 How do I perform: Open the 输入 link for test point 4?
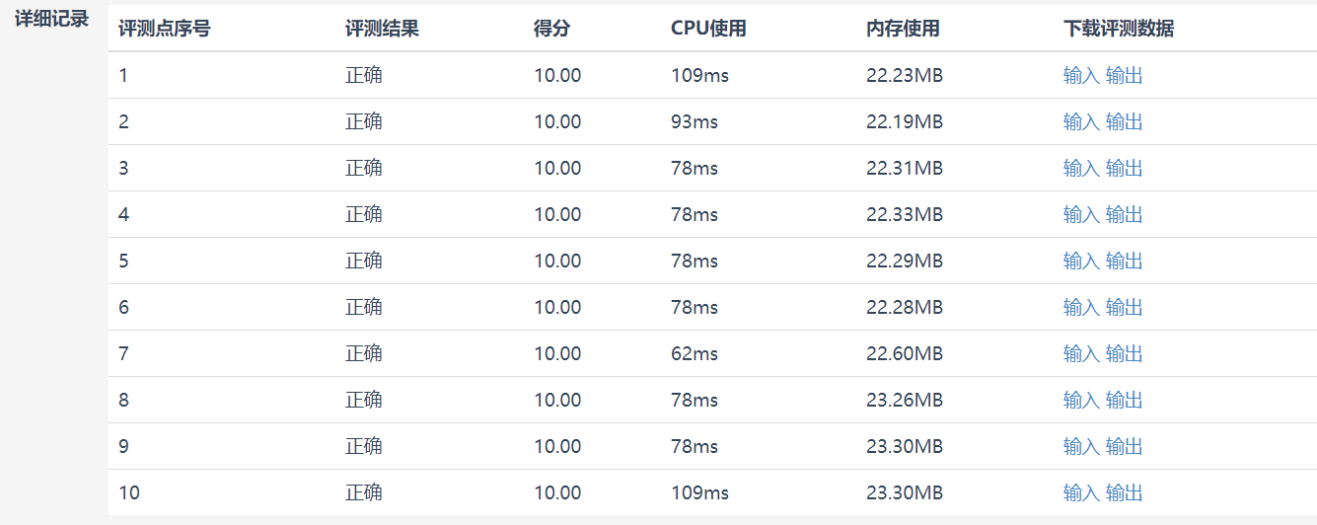[1081, 214]
